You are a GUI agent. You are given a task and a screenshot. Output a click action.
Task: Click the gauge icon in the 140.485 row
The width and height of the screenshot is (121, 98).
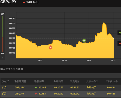point(4,87)
